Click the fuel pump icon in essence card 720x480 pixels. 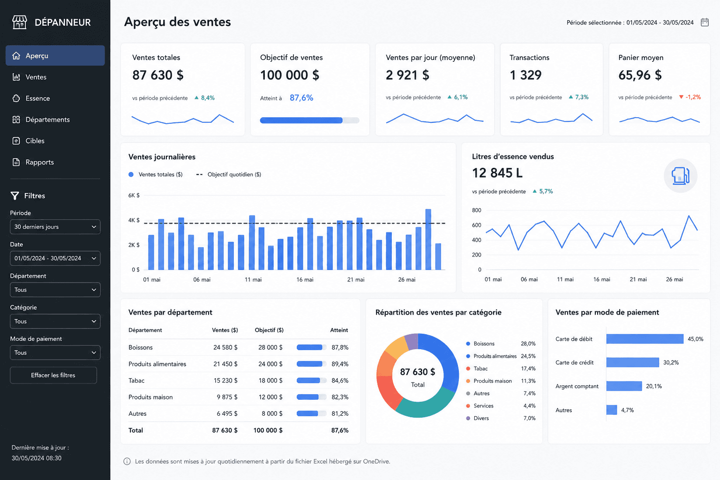coord(681,176)
